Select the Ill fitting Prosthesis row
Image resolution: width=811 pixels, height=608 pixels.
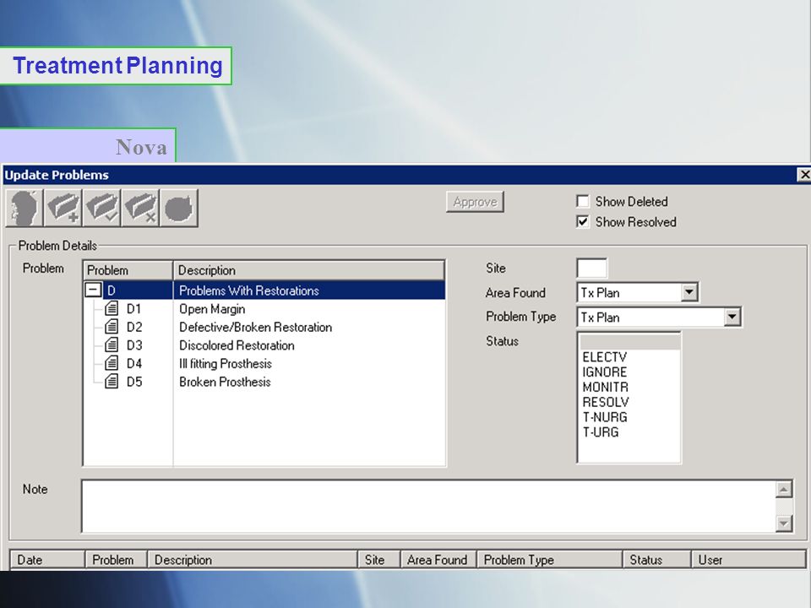click(264, 363)
